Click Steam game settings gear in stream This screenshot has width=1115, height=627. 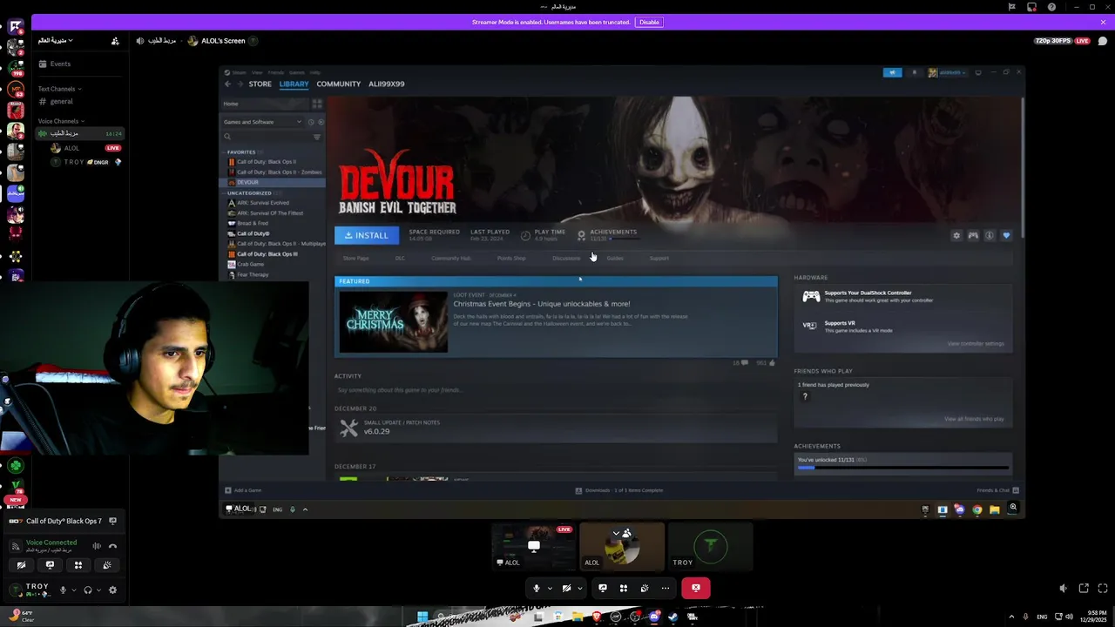pos(956,236)
